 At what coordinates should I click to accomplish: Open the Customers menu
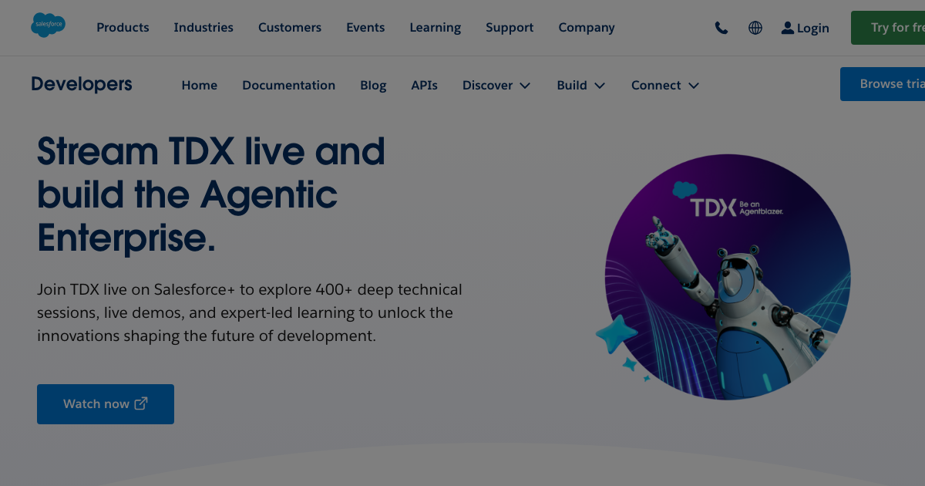pyautogui.click(x=290, y=28)
